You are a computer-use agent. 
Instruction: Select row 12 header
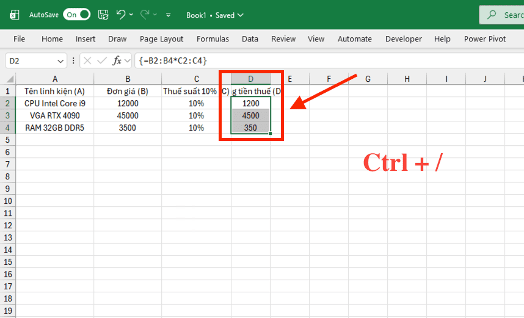pos(8,225)
